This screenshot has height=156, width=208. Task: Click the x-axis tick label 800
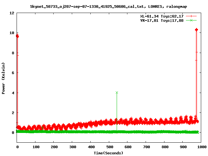click(165, 147)
